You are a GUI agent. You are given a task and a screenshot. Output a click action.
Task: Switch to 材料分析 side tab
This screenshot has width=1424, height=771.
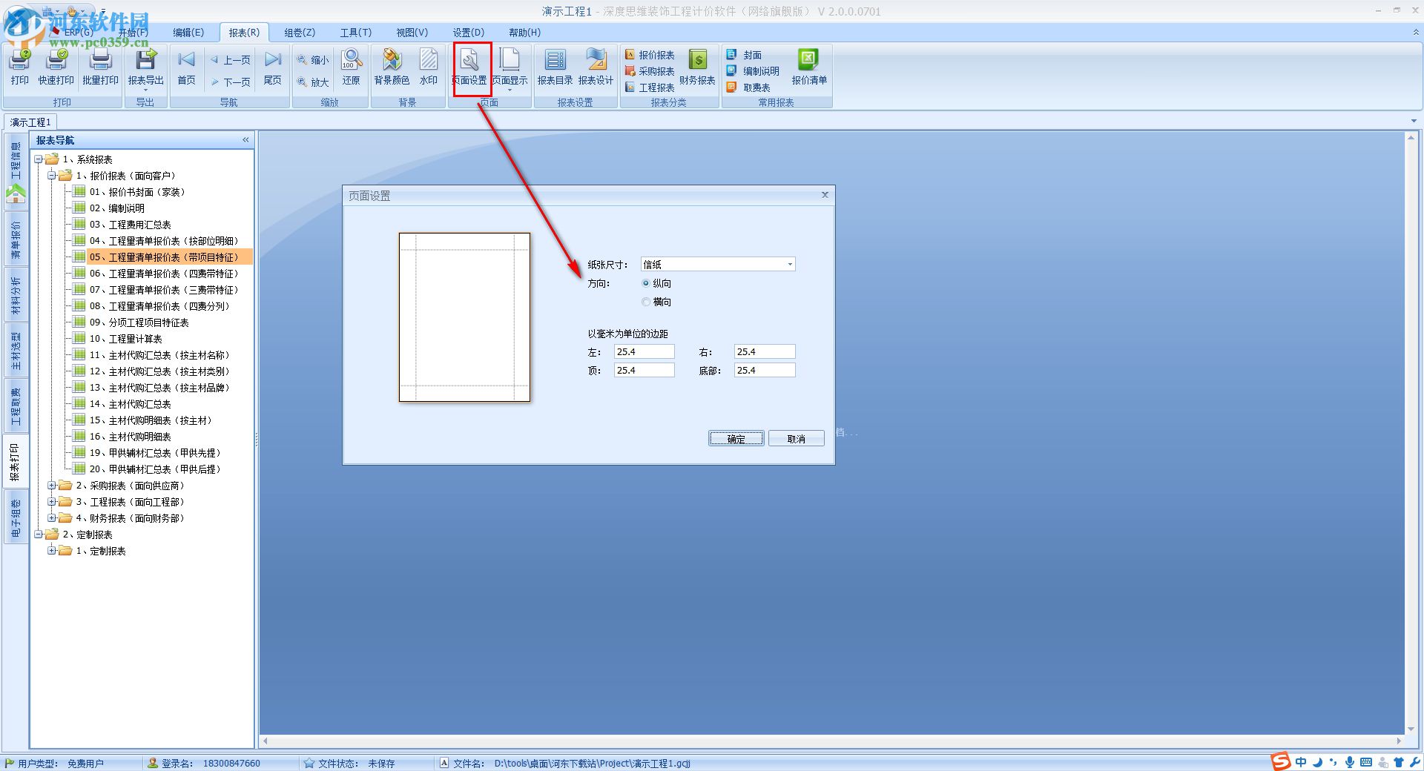click(16, 295)
